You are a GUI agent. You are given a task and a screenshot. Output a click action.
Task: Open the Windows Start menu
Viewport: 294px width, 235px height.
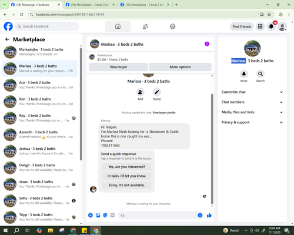(5, 230)
